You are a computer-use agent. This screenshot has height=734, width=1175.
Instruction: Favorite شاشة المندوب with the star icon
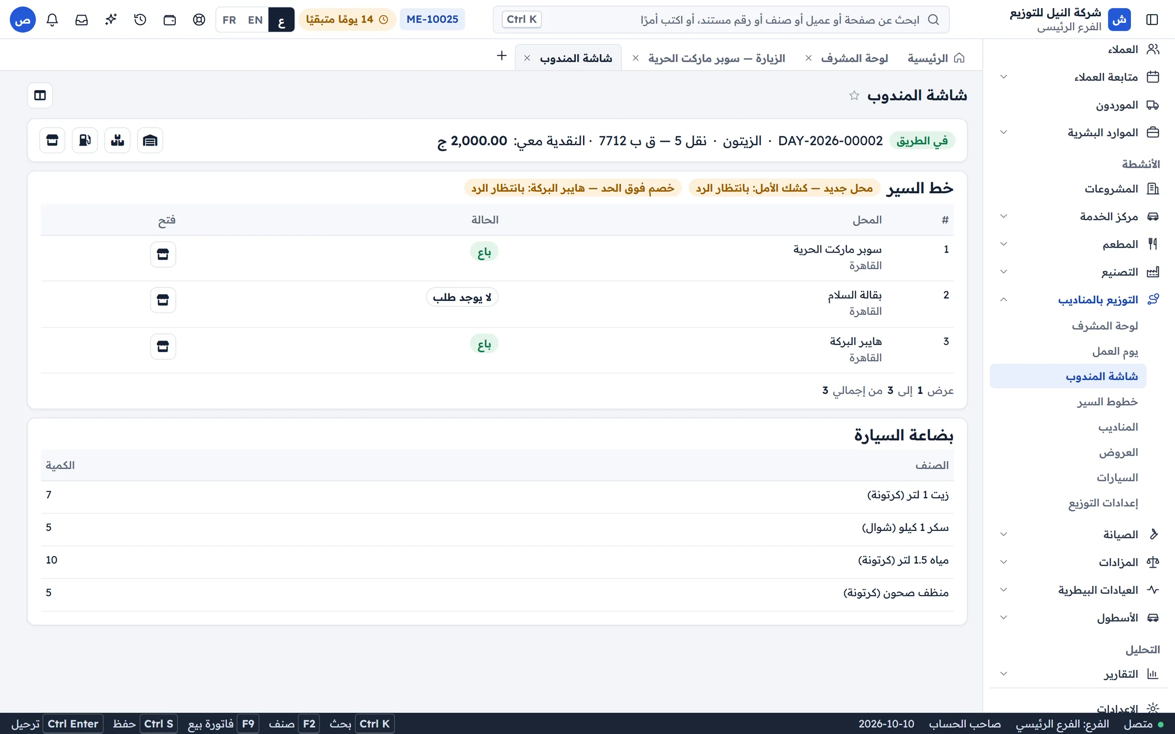pyautogui.click(x=854, y=95)
